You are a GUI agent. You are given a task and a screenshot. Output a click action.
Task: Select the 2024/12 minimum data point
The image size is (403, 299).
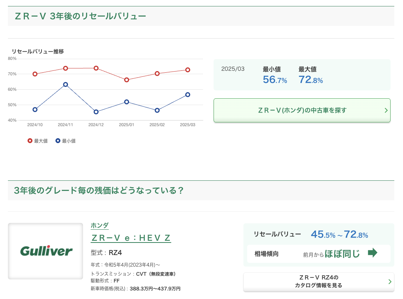click(96, 112)
